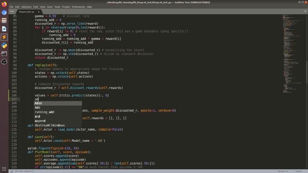Choose 'Adam' from the autocomplete list
This screenshot has height=173, width=308.
coord(58,103)
